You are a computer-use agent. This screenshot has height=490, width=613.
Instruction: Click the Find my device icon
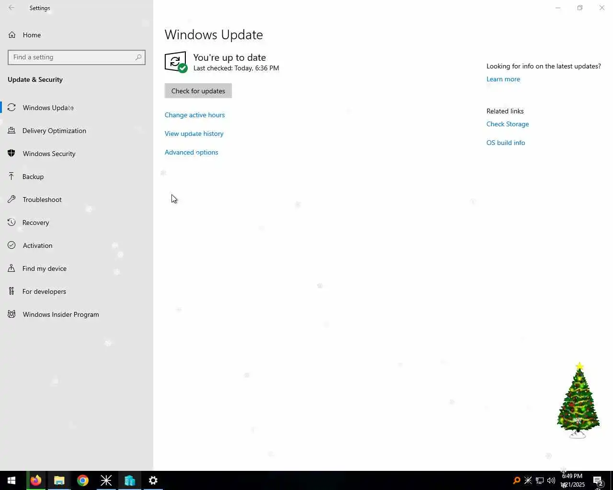coord(11,268)
